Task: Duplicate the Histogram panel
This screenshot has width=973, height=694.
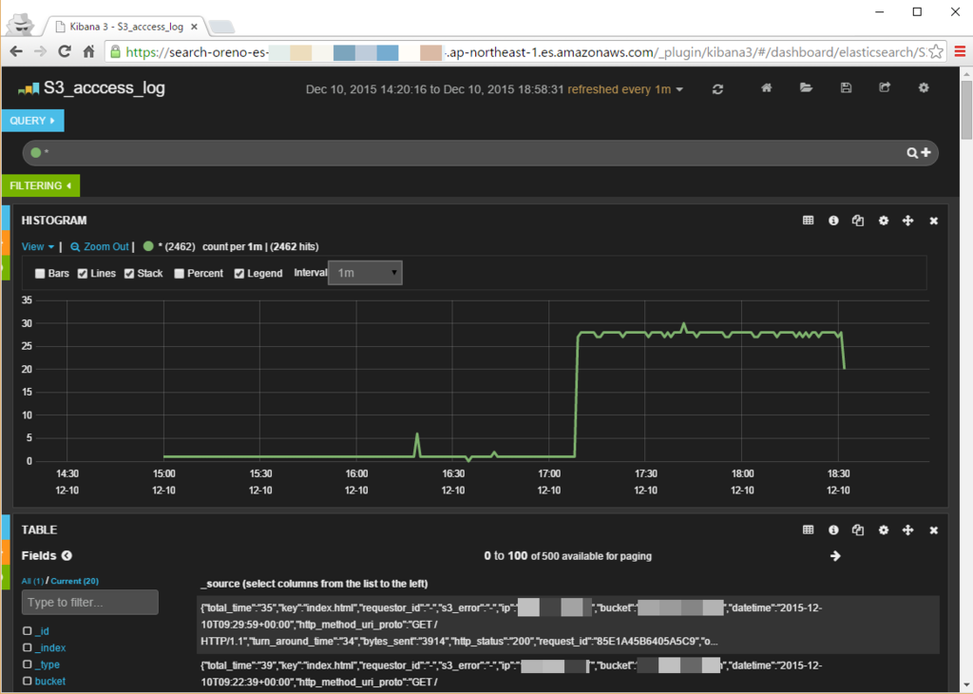Action: [858, 221]
